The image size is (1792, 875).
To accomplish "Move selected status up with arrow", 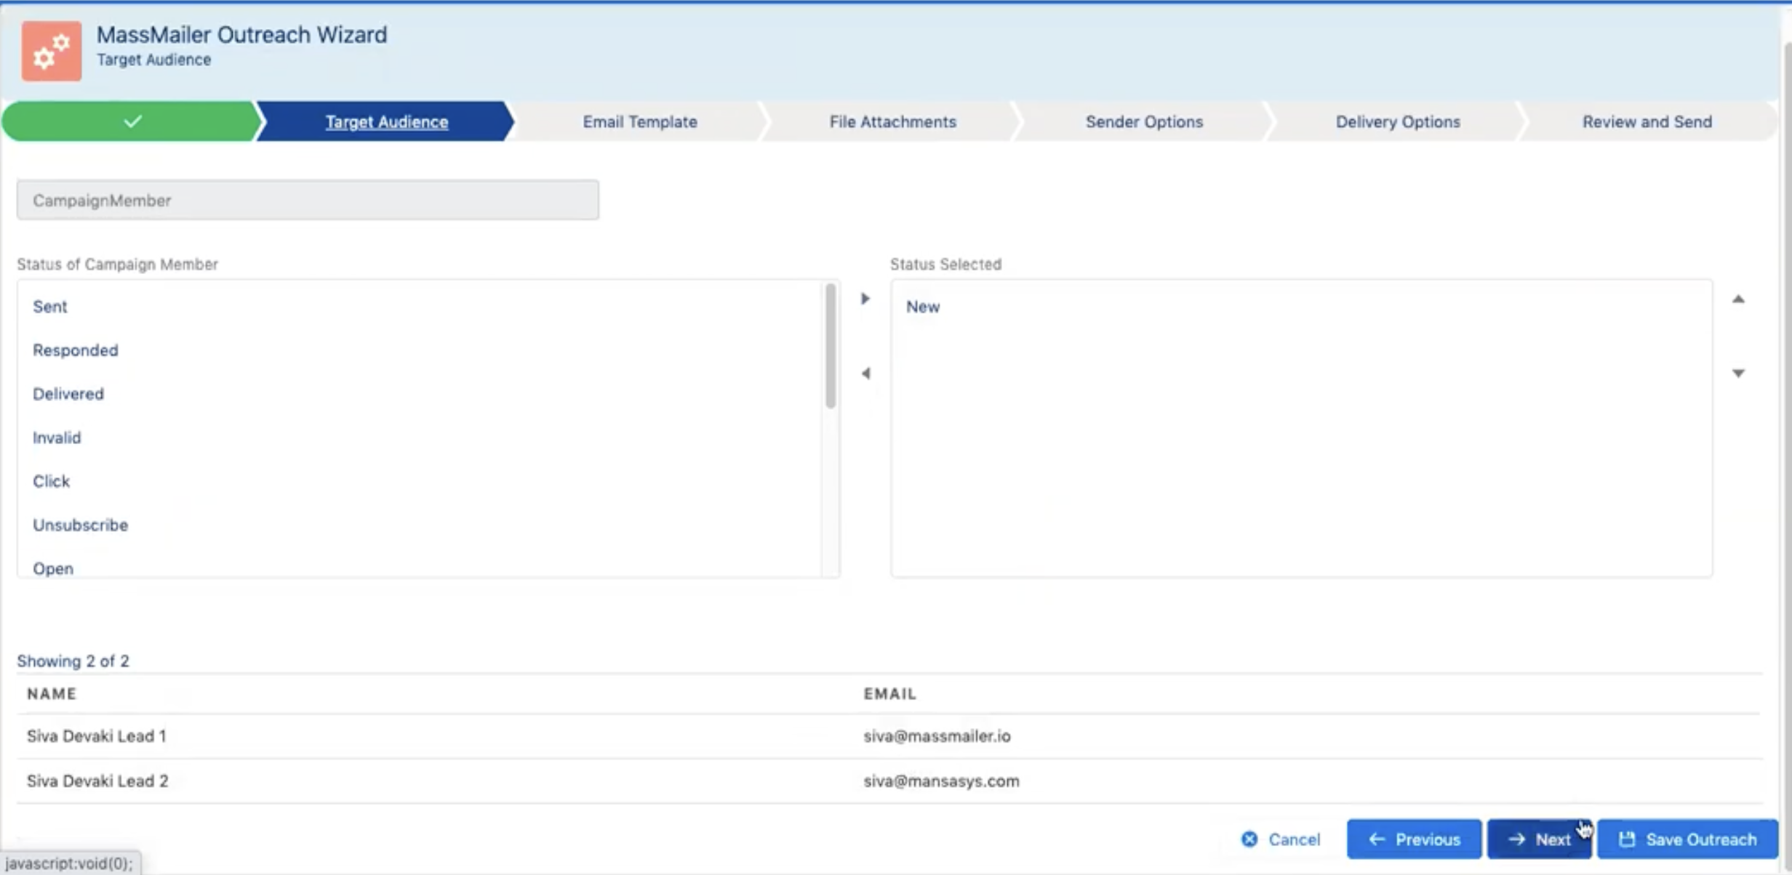I will pyautogui.click(x=1738, y=299).
